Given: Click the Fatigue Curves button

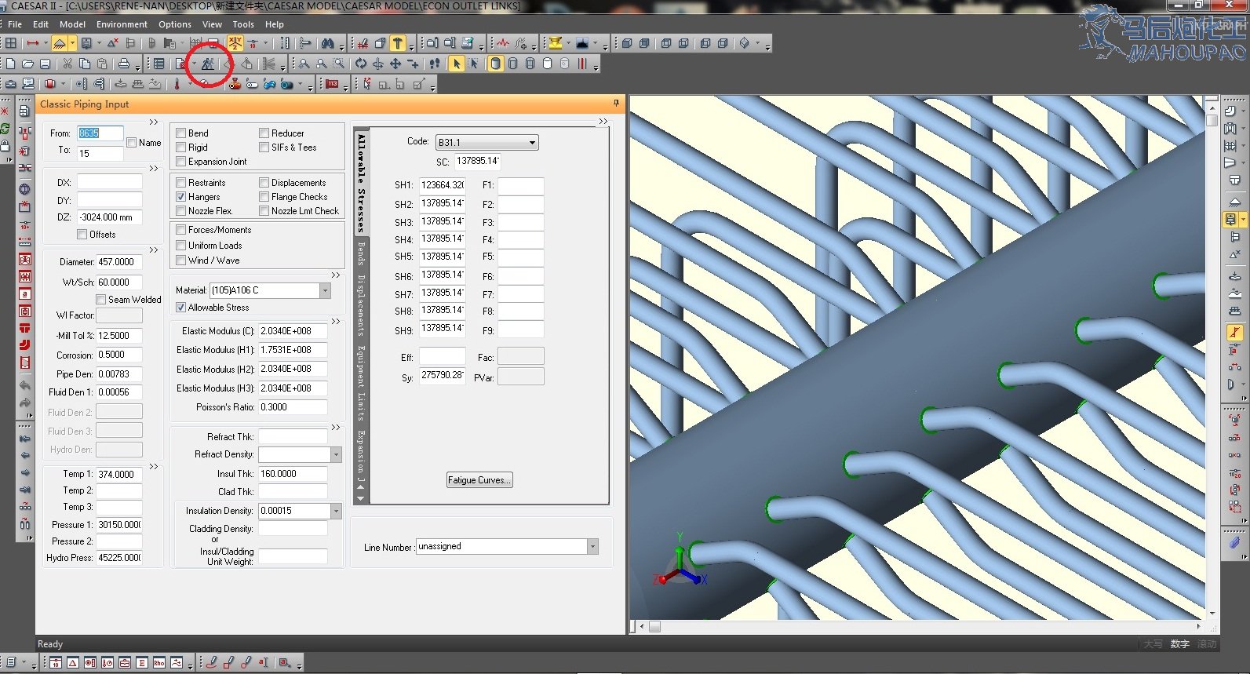Looking at the screenshot, I should 479,480.
